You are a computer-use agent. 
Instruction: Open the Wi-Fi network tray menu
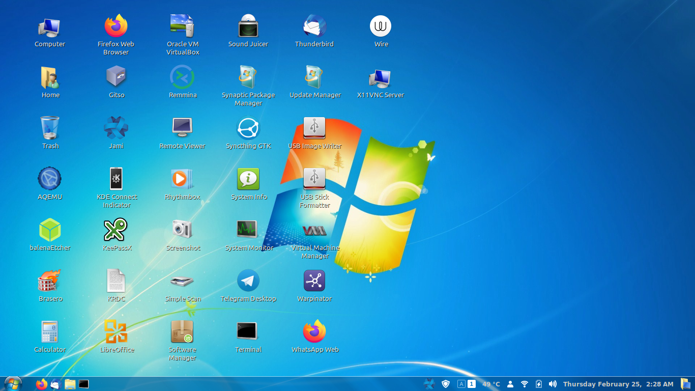point(525,384)
